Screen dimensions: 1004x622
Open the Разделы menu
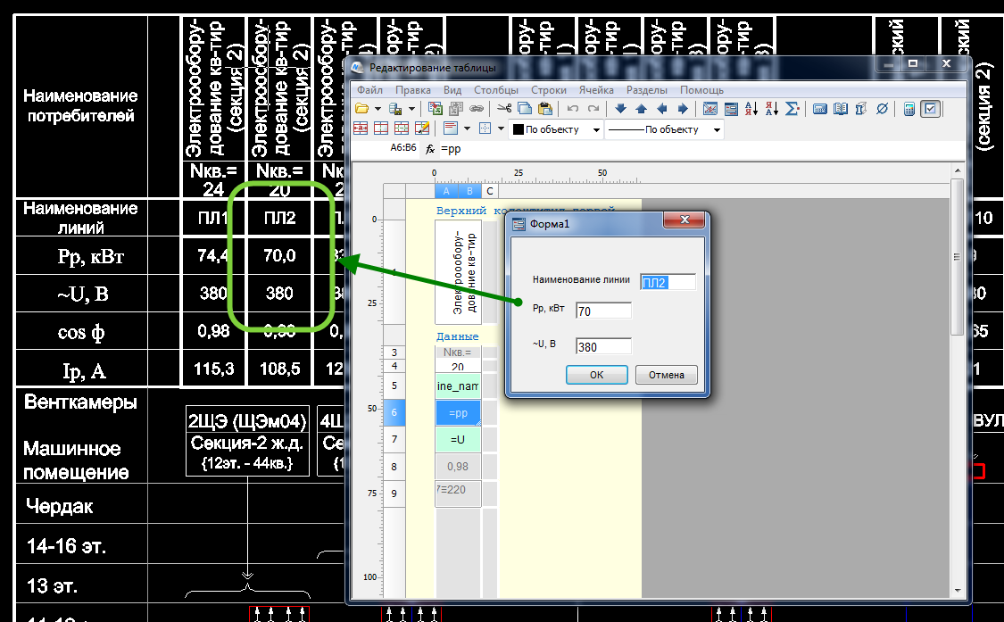(647, 90)
